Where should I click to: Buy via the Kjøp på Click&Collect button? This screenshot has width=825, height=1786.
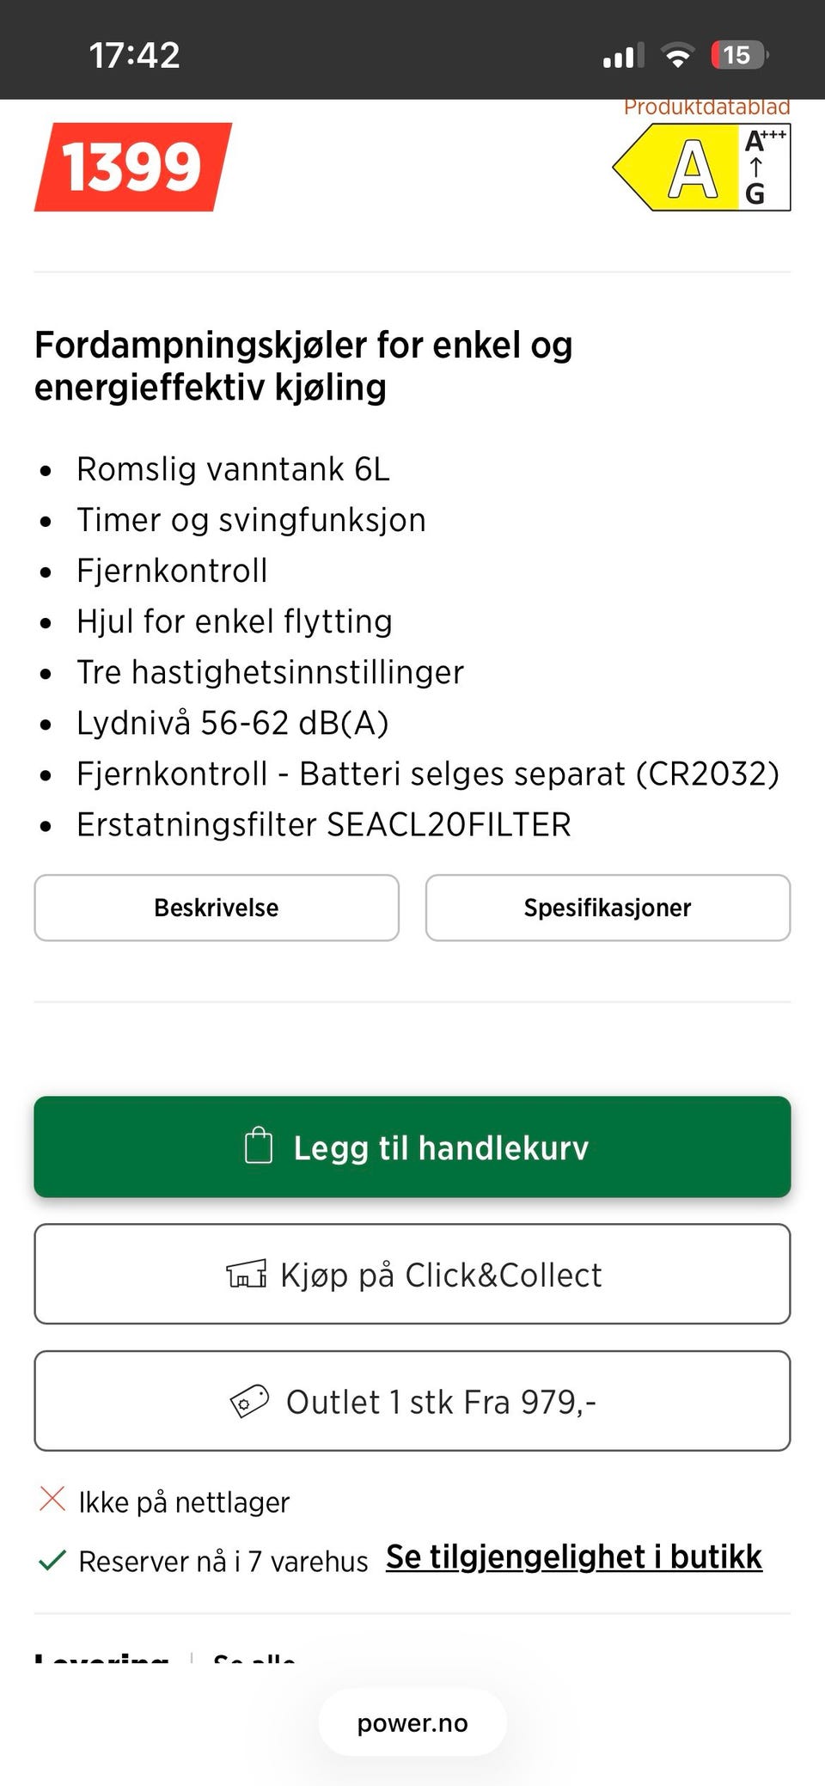(x=411, y=1274)
